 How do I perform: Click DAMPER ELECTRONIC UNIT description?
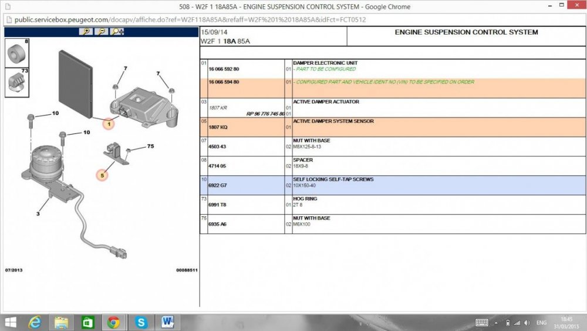click(325, 63)
